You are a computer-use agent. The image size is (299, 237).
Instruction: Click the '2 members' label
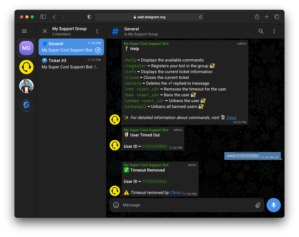click(61, 34)
